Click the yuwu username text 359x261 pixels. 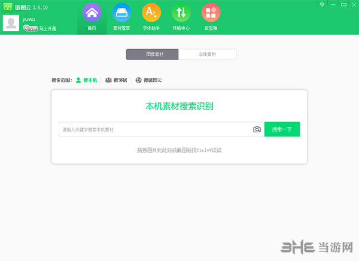click(x=29, y=19)
